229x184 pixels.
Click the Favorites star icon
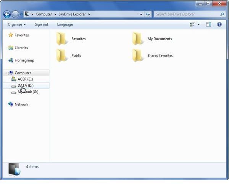11,35
